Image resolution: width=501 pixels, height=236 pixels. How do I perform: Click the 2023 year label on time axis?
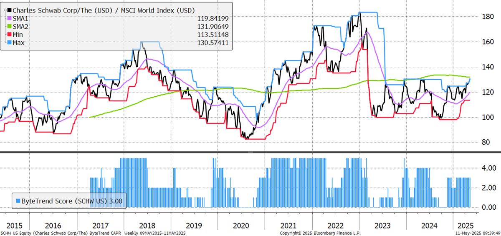click(382, 225)
